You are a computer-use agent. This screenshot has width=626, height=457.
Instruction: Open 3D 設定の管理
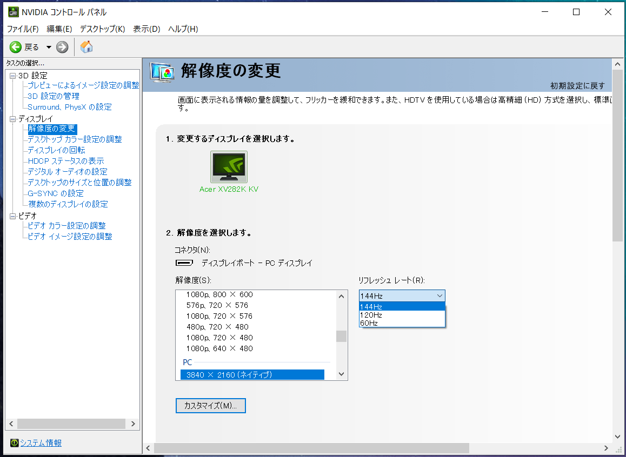pos(54,96)
